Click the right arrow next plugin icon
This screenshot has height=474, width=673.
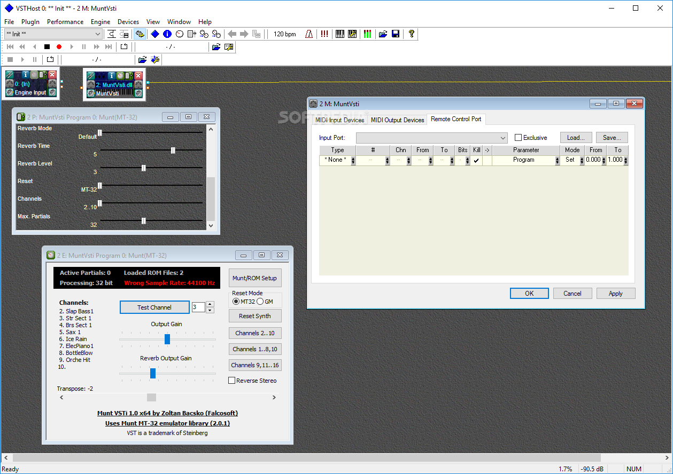(244, 34)
